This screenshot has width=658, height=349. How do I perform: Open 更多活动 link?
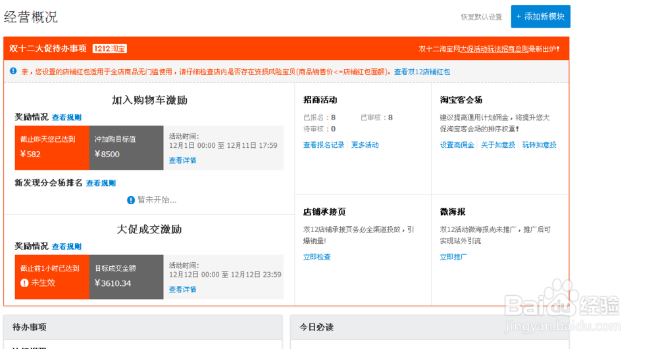point(365,145)
